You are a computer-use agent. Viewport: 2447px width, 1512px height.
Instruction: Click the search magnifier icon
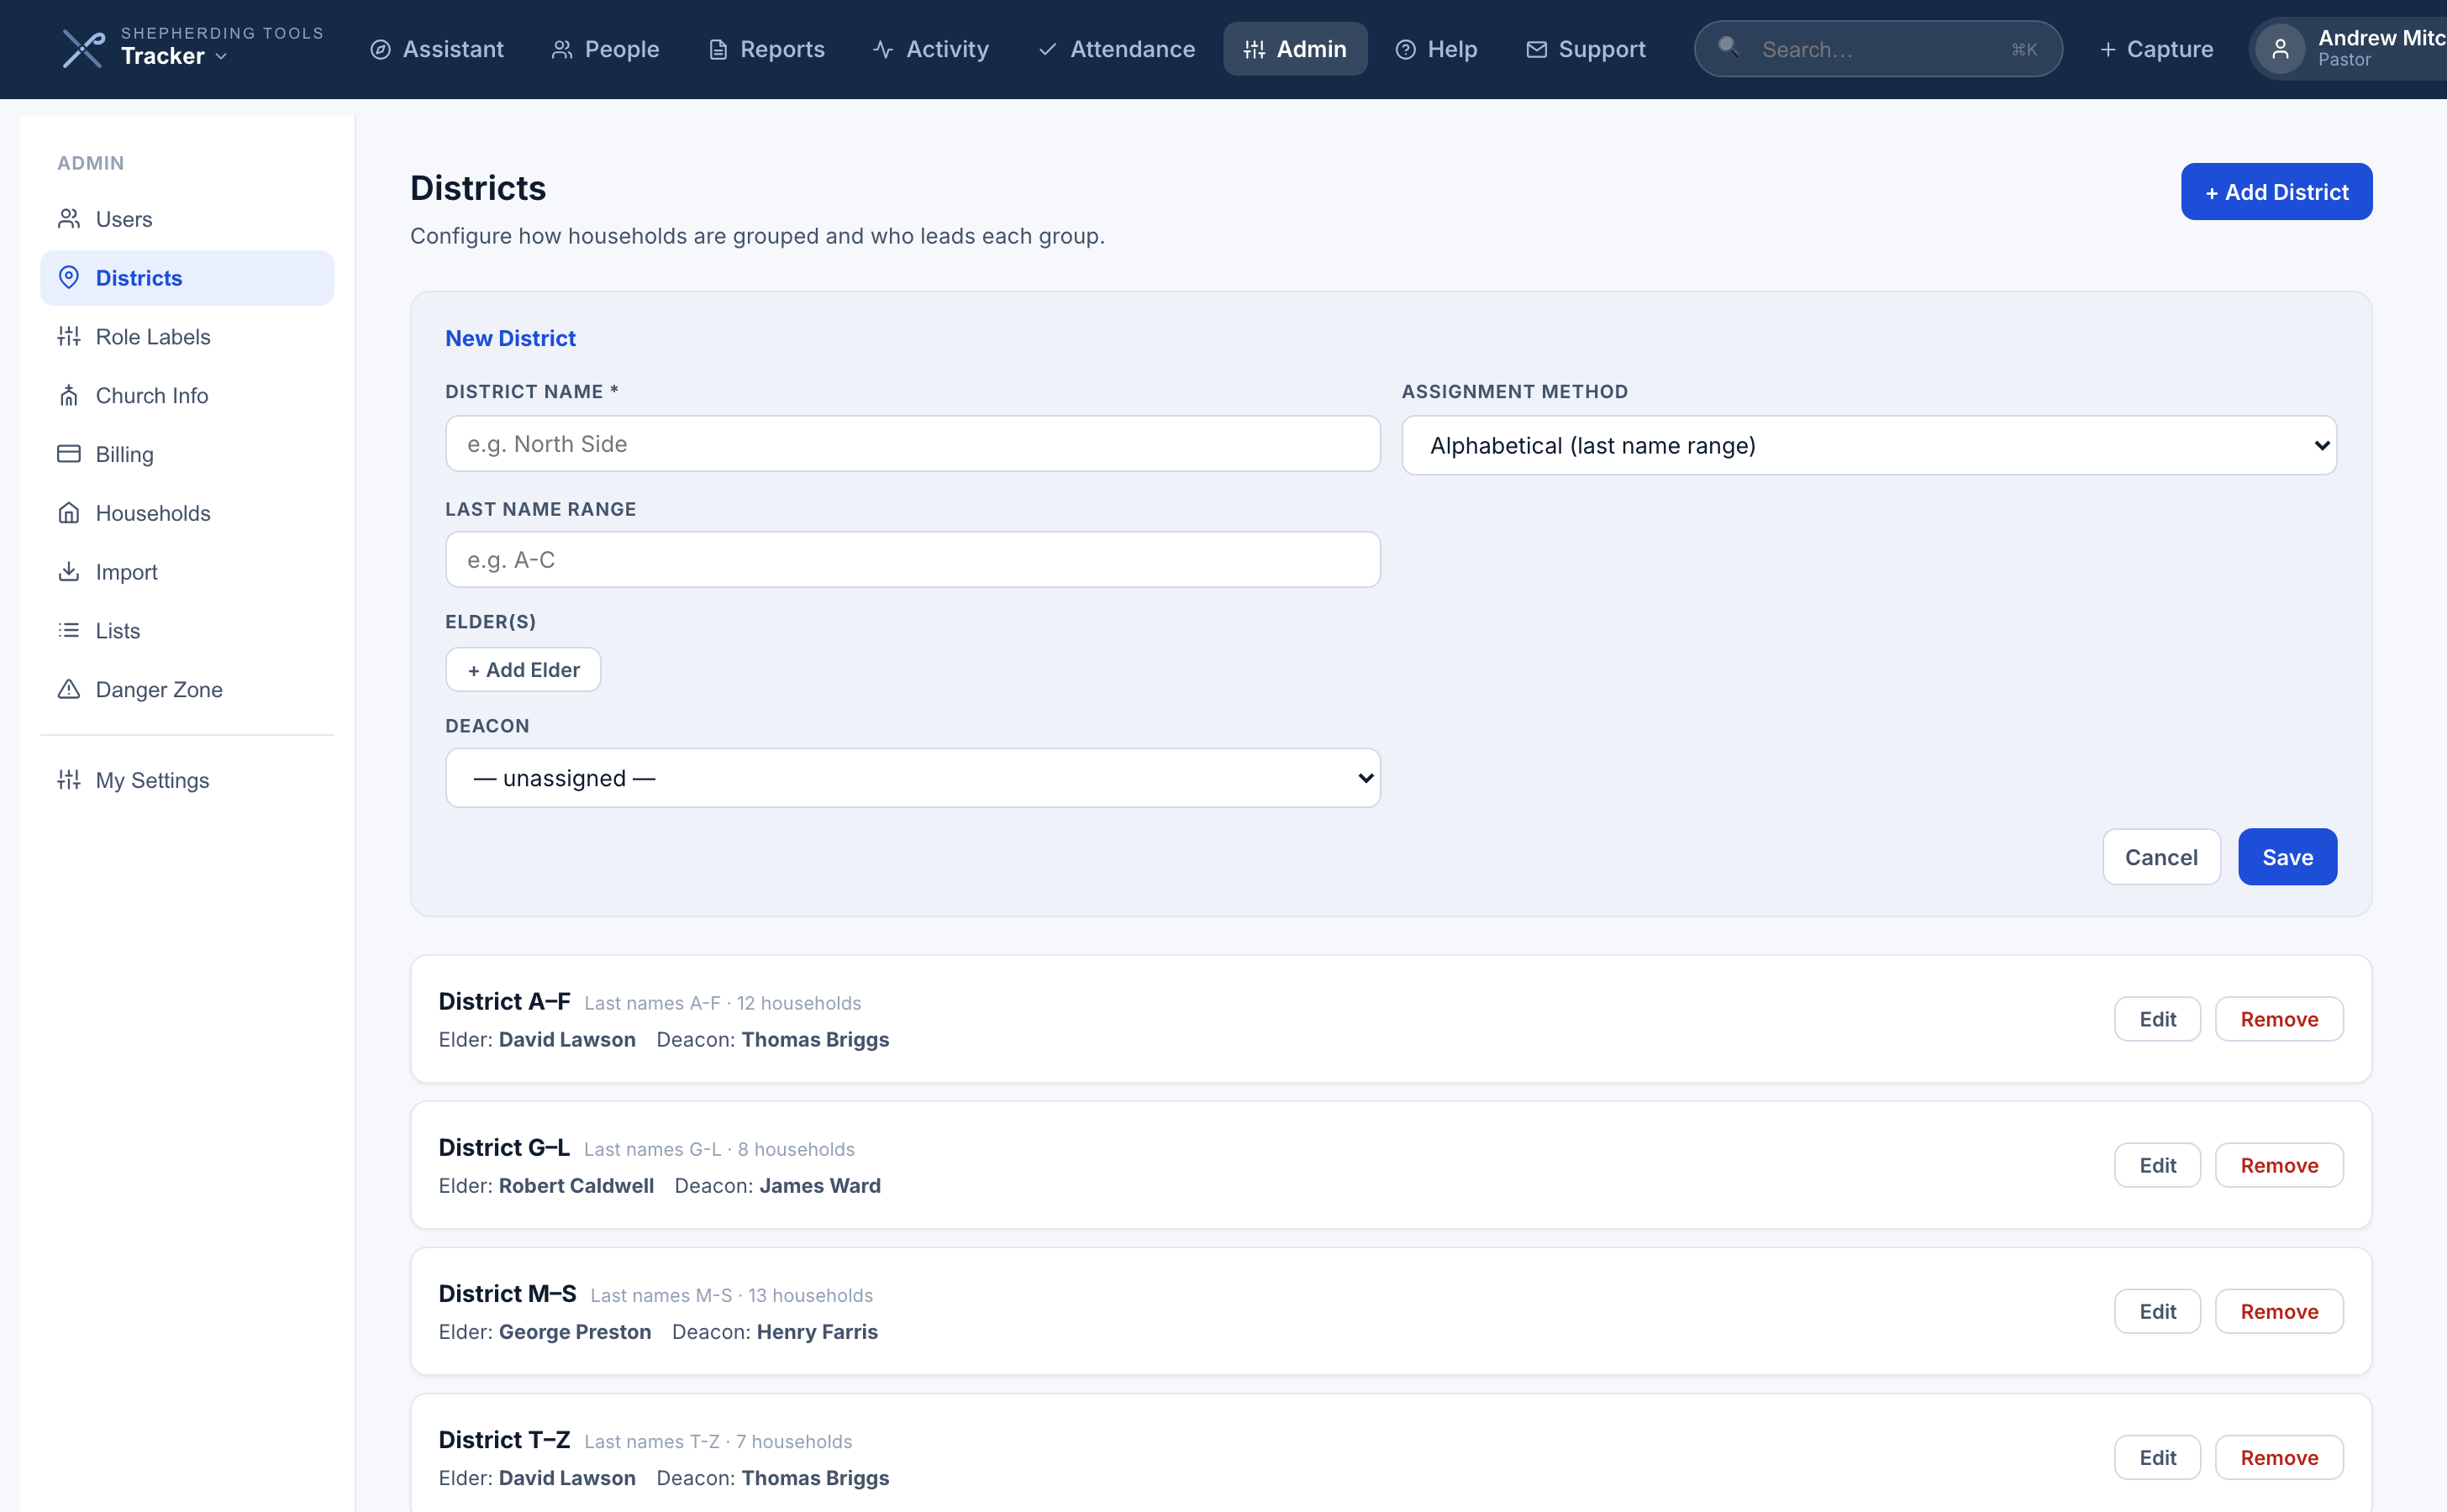(x=1728, y=46)
